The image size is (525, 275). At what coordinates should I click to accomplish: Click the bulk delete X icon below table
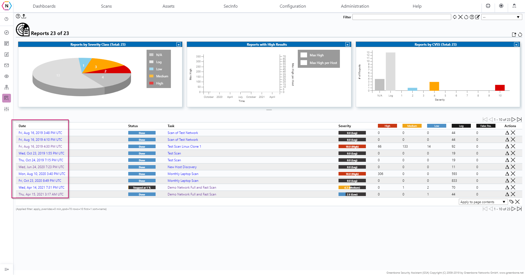point(517,202)
